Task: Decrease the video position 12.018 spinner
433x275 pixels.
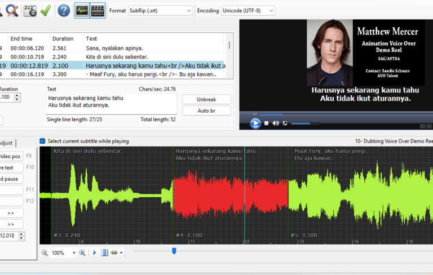Action: pos(21,238)
